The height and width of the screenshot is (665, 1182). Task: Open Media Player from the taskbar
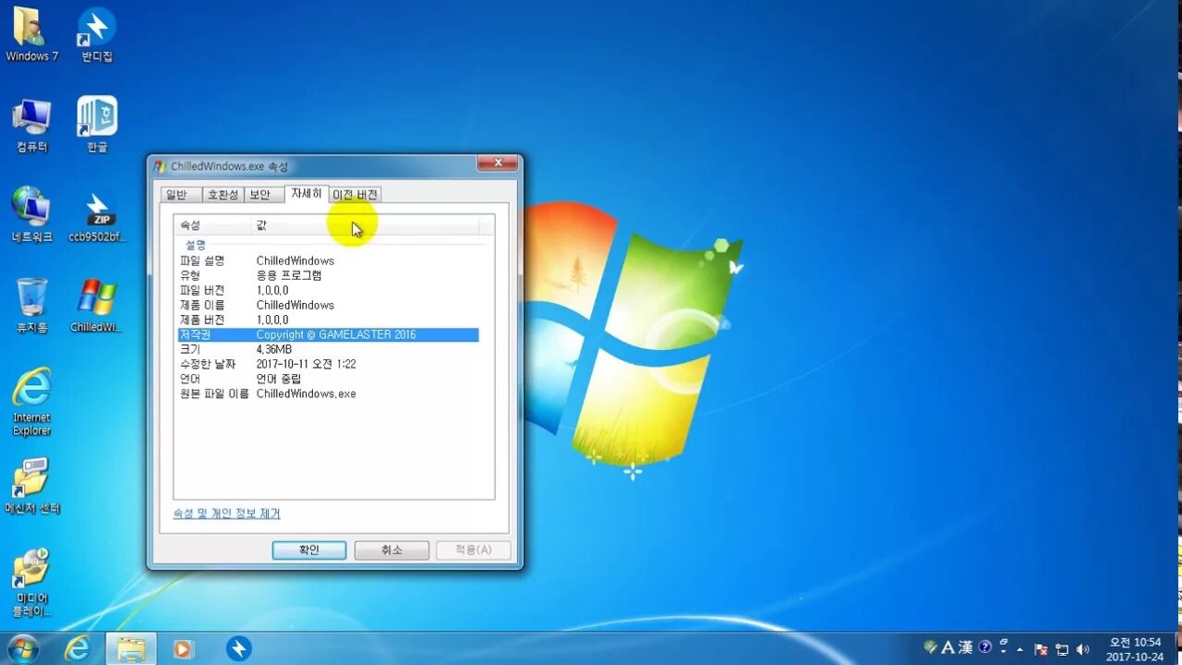(x=182, y=648)
